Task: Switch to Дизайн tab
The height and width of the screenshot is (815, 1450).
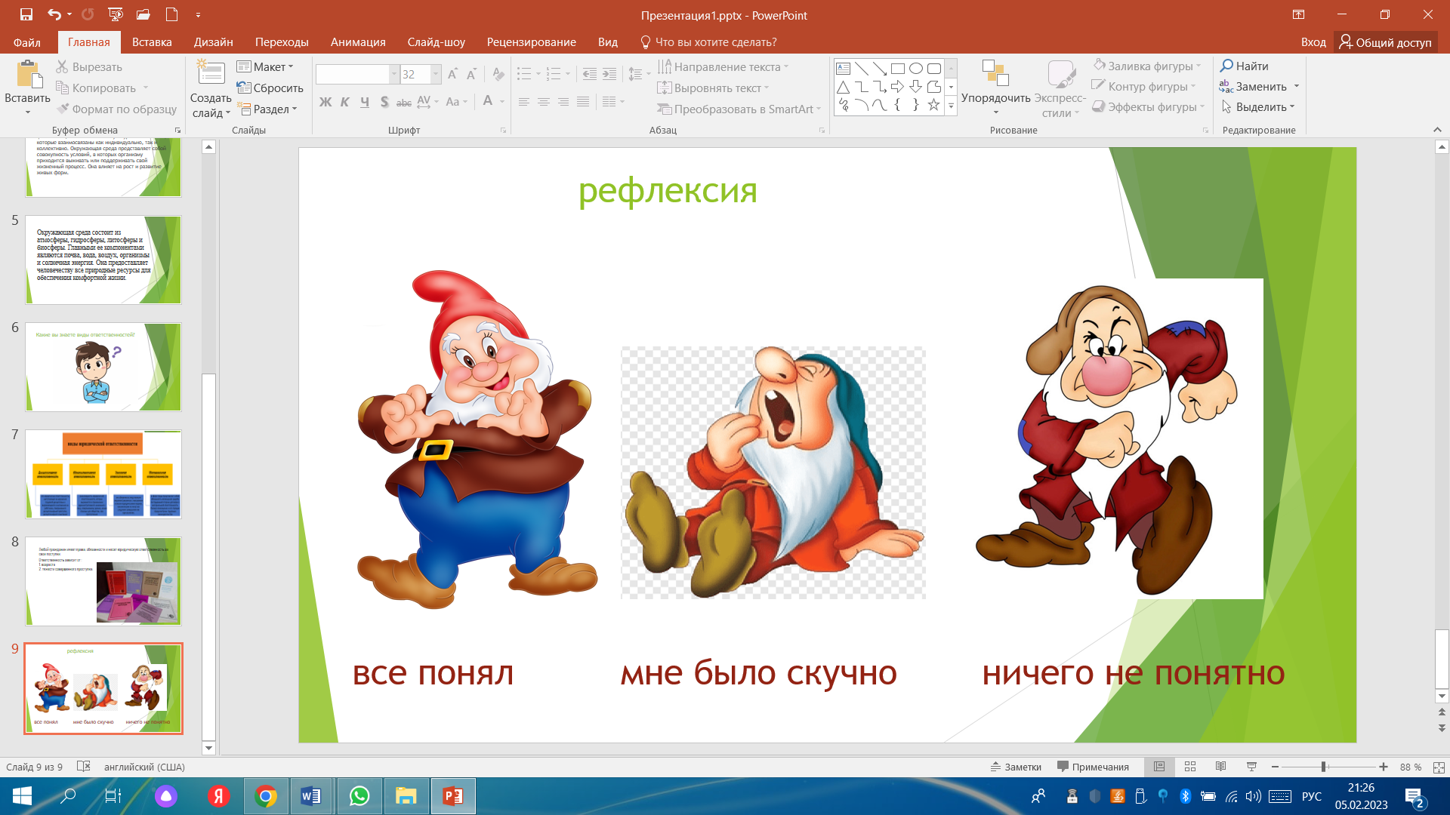Action: pos(214,42)
